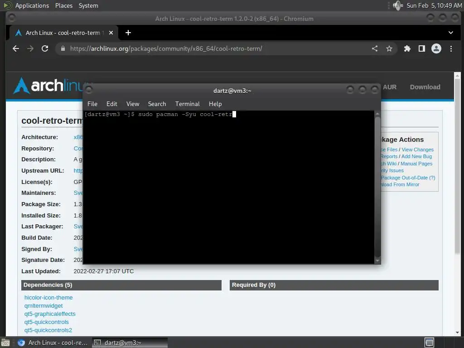464x348 pixels.
Task: Open Chromium three-dot menu
Action: click(451, 48)
